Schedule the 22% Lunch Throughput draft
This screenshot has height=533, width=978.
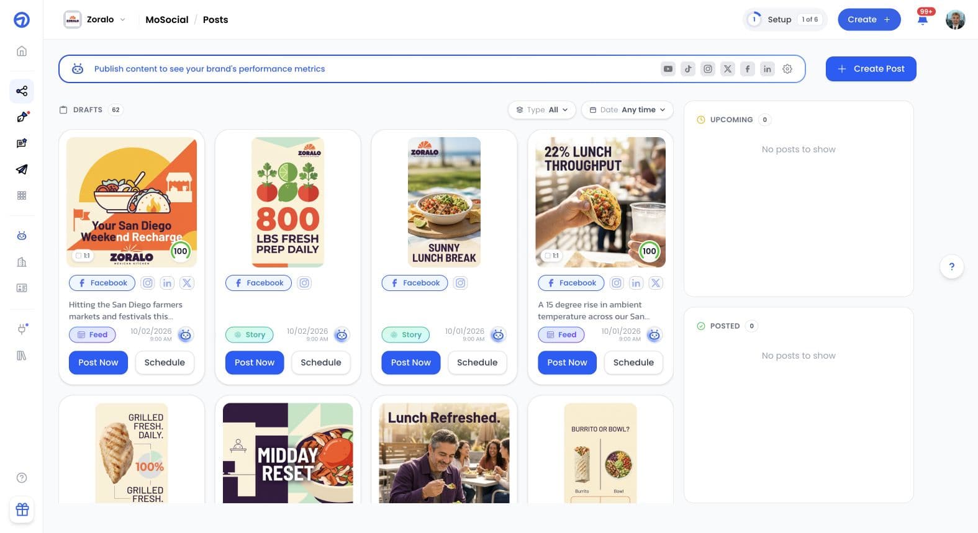pyautogui.click(x=633, y=362)
